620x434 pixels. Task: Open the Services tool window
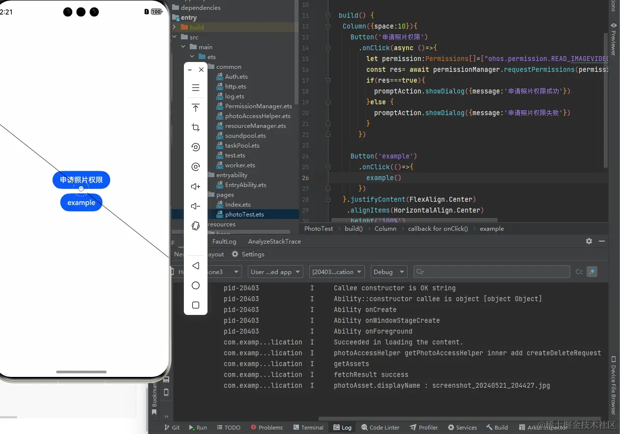coord(462,428)
